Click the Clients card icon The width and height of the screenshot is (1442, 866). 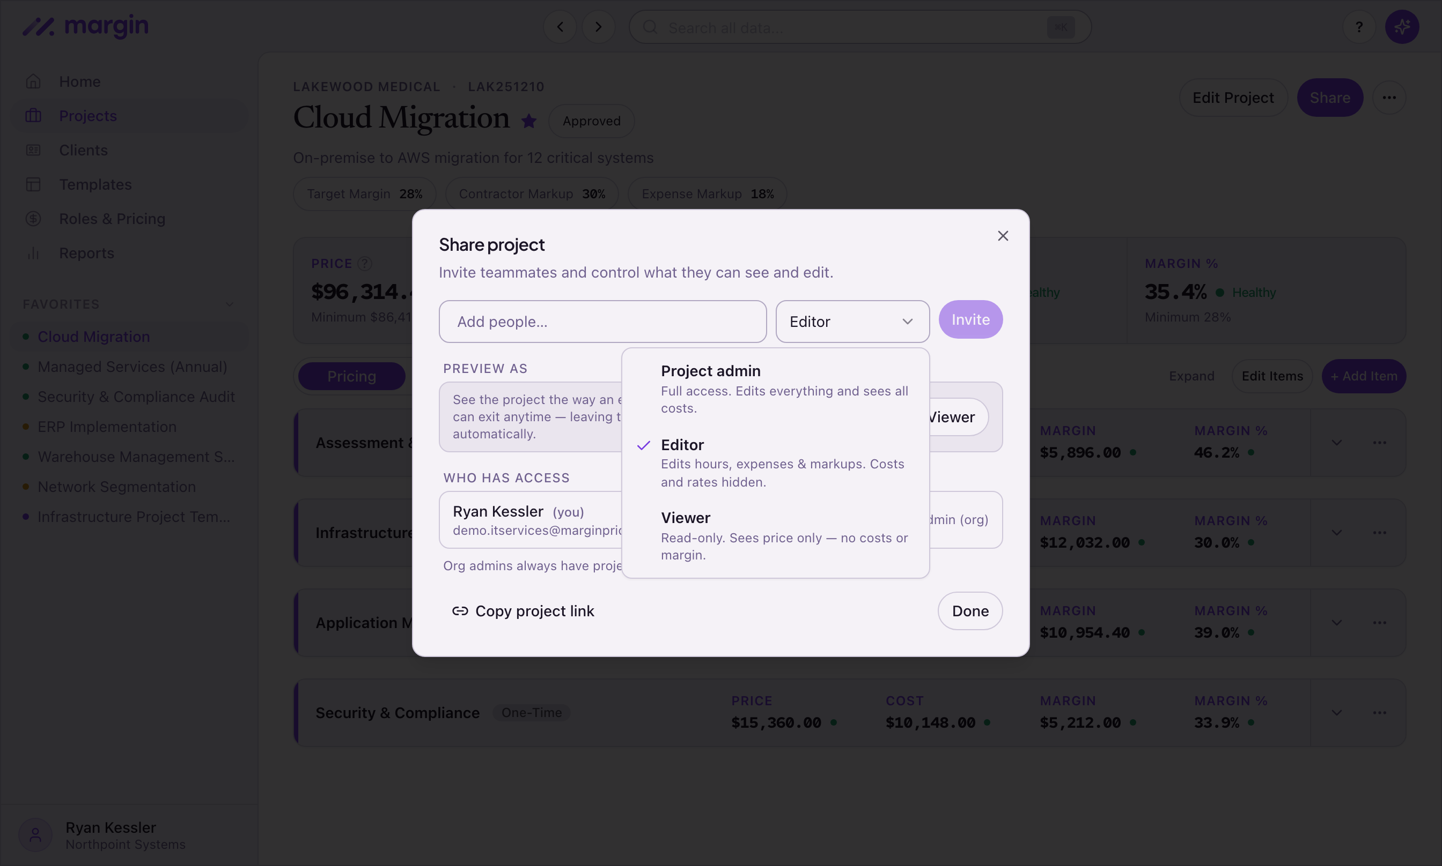point(33,150)
